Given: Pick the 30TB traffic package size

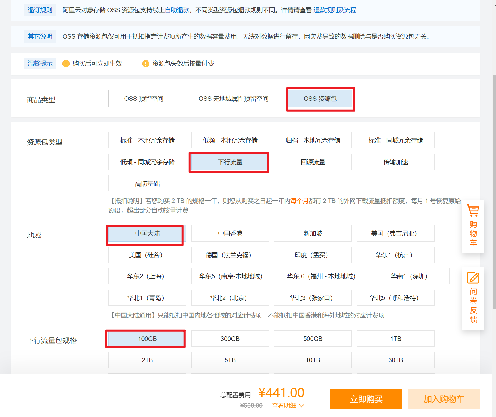Looking at the screenshot, I should click(396, 360).
